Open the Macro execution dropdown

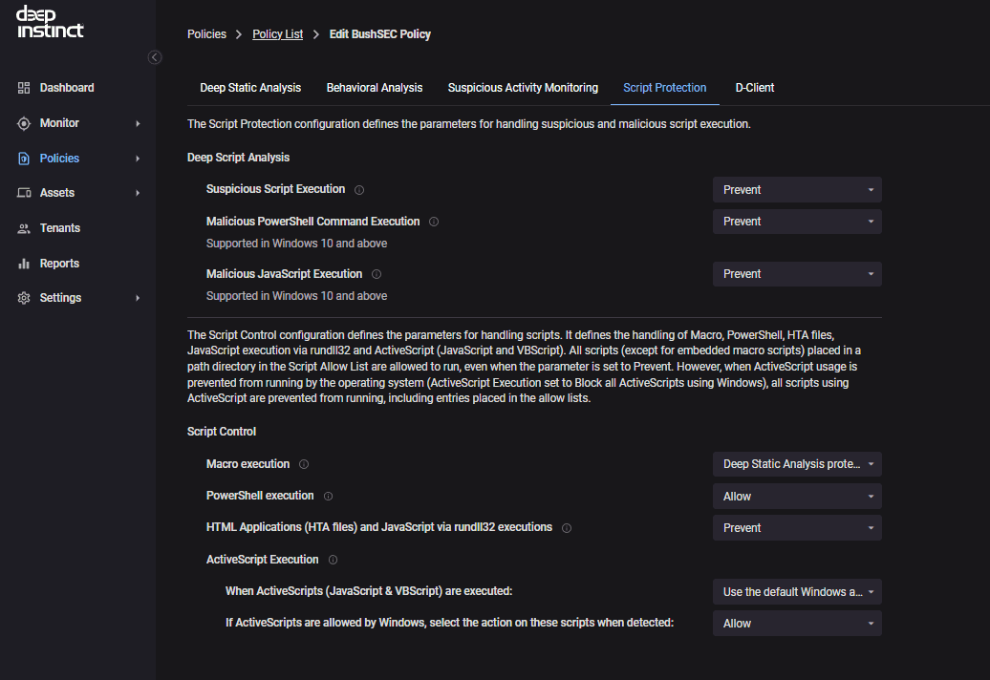(797, 464)
